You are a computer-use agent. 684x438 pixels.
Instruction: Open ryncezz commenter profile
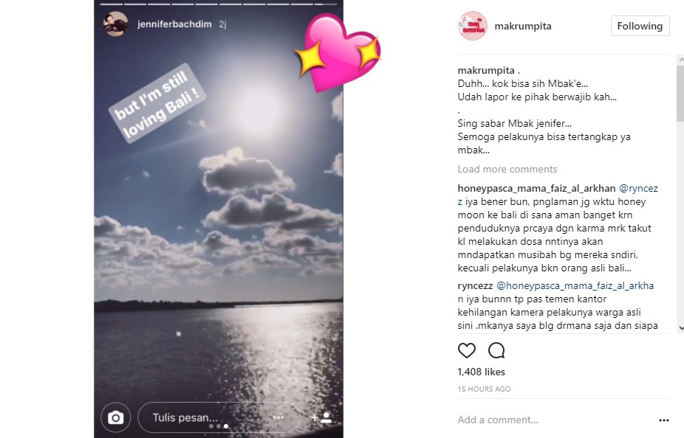coord(475,286)
